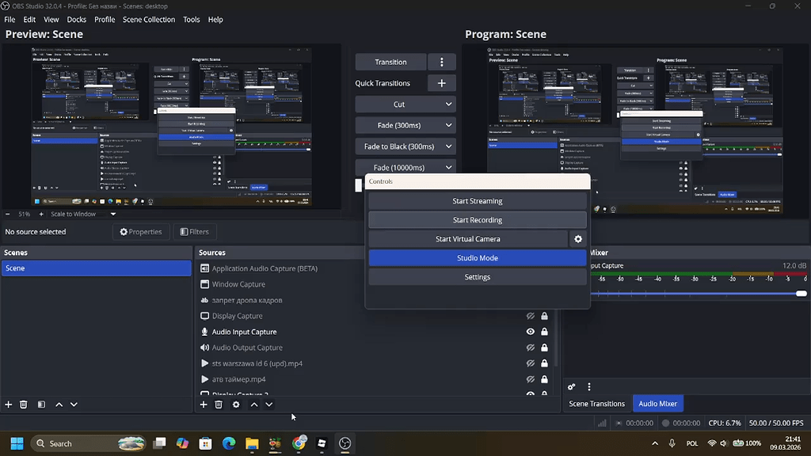
Task: Click the 12.0 dB level value
Action: pos(794,266)
